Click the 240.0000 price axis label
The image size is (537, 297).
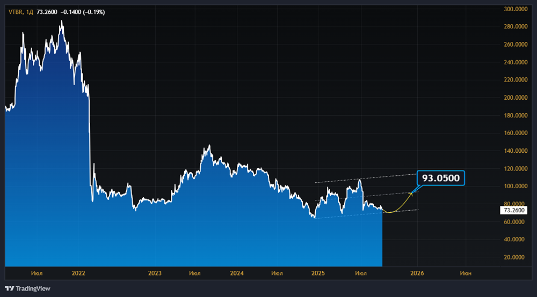click(x=516, y=62)
